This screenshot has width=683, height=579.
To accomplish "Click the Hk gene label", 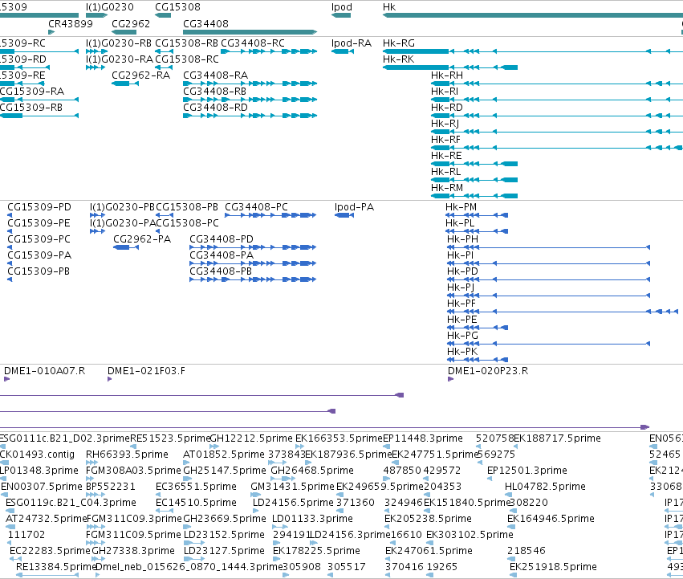I will pos(389,7).
